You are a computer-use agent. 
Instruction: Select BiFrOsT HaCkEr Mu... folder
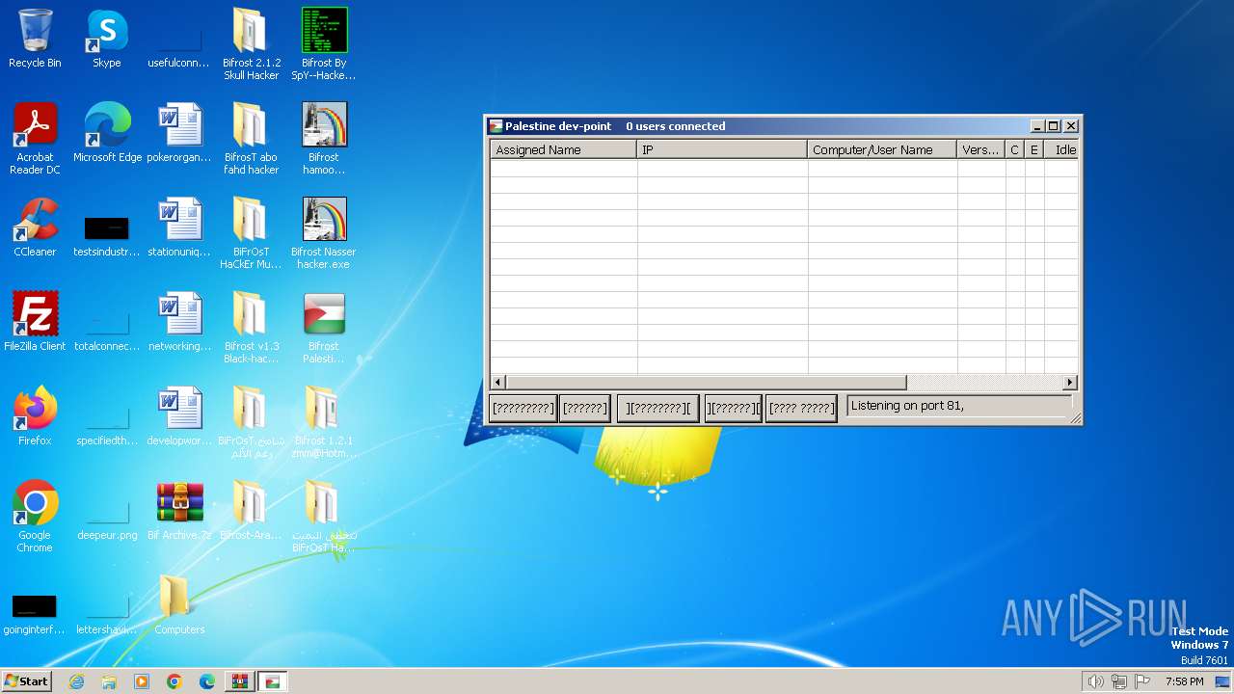252,233
